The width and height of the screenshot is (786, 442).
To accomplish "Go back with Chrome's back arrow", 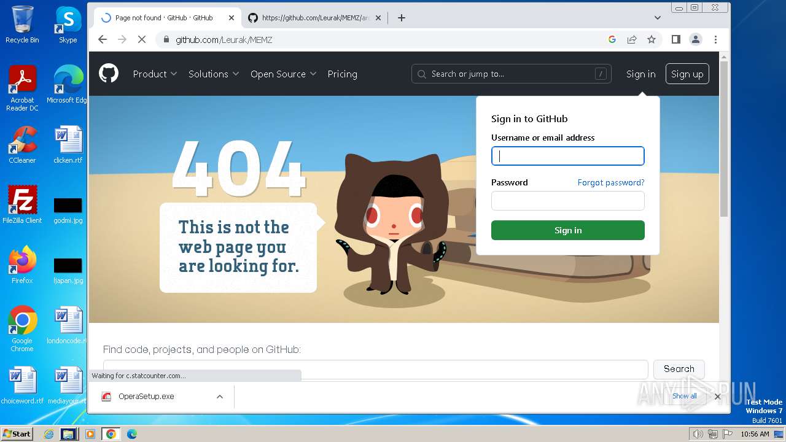I will 103,39.
